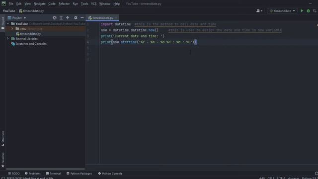Image resolution: width=318 pixels, height=179 pixels.
Task: Click the 4 spaces indent status entry
Action: pos(294,178)
